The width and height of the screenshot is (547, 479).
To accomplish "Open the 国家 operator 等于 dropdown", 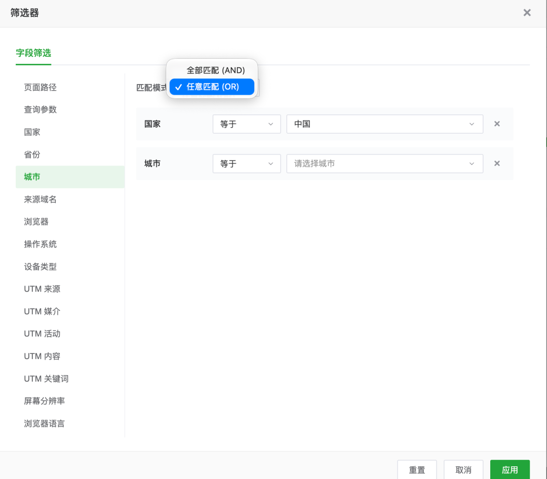I will (247, 124).
